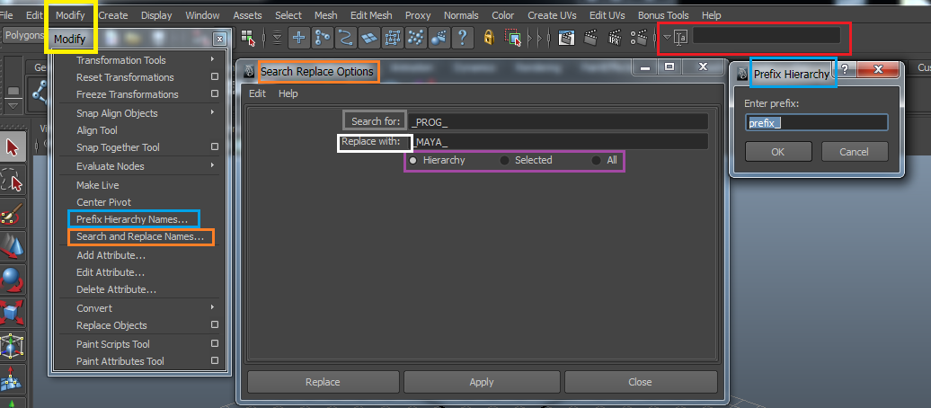The height and width of the screenshot is (408, 931).
Task: Open Replace Objects option box
Action: point(215,325)
